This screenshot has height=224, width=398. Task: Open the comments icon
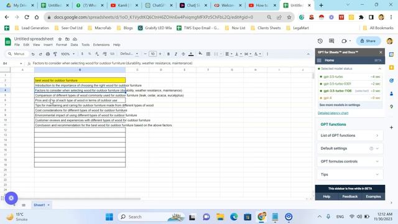331,41
